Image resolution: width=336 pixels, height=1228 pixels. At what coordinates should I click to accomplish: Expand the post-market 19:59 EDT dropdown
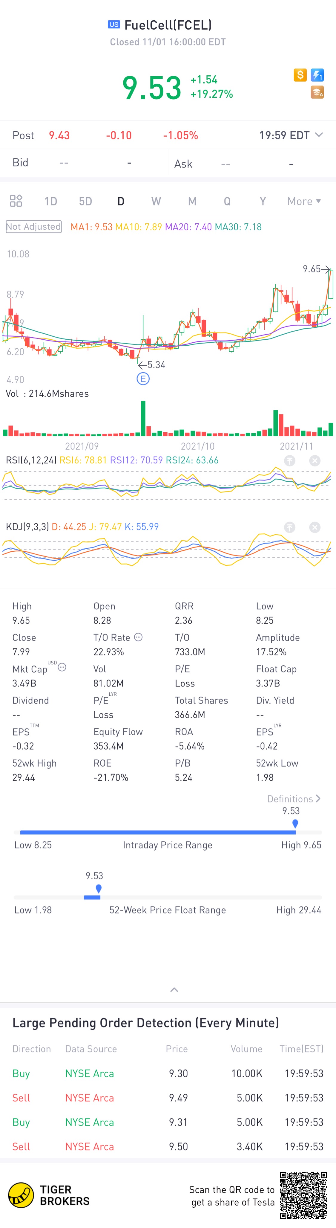pyautogui.click(x=319, y=135)
